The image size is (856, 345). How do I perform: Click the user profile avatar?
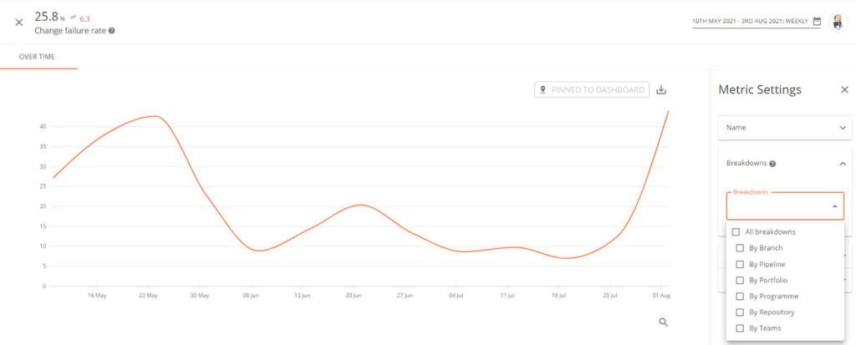pyautogui.click(x=838, y=22)
